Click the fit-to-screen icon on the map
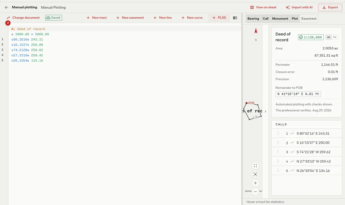This screenshot has width=345, height=205. click(255, 166)
